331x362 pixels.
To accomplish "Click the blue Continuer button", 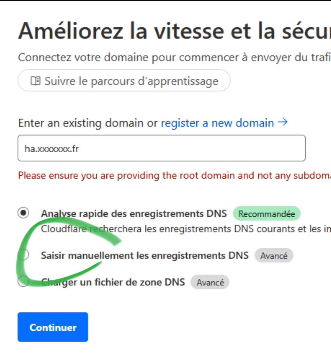I will [x=53, y=327].
